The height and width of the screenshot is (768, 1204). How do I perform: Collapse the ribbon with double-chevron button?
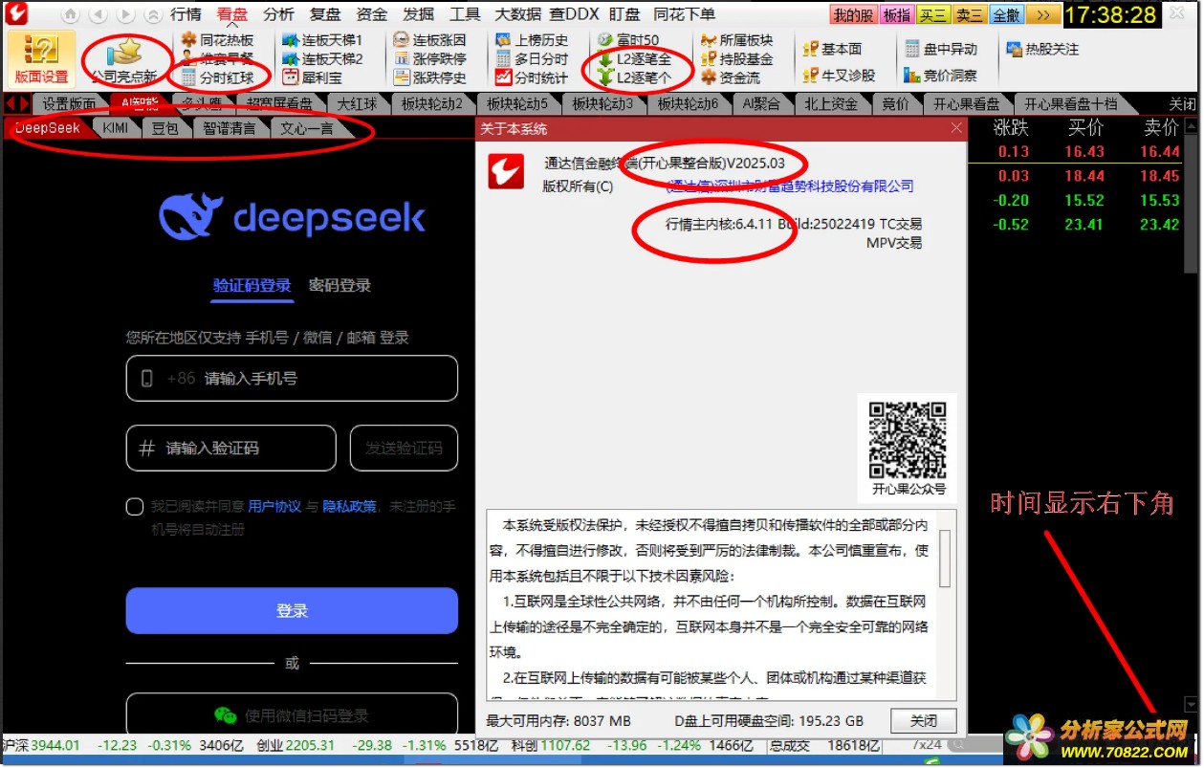[154, 15]
